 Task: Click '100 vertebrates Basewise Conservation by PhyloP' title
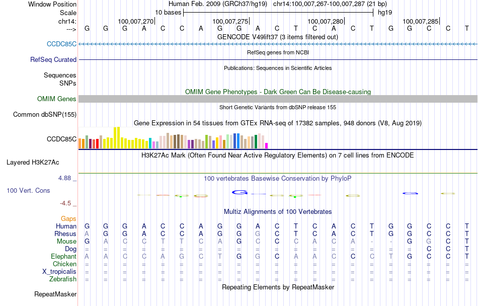pyautogui.click(x=278, y=179)
